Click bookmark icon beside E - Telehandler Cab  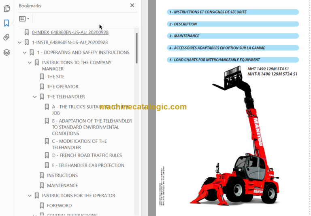[47, 165]
